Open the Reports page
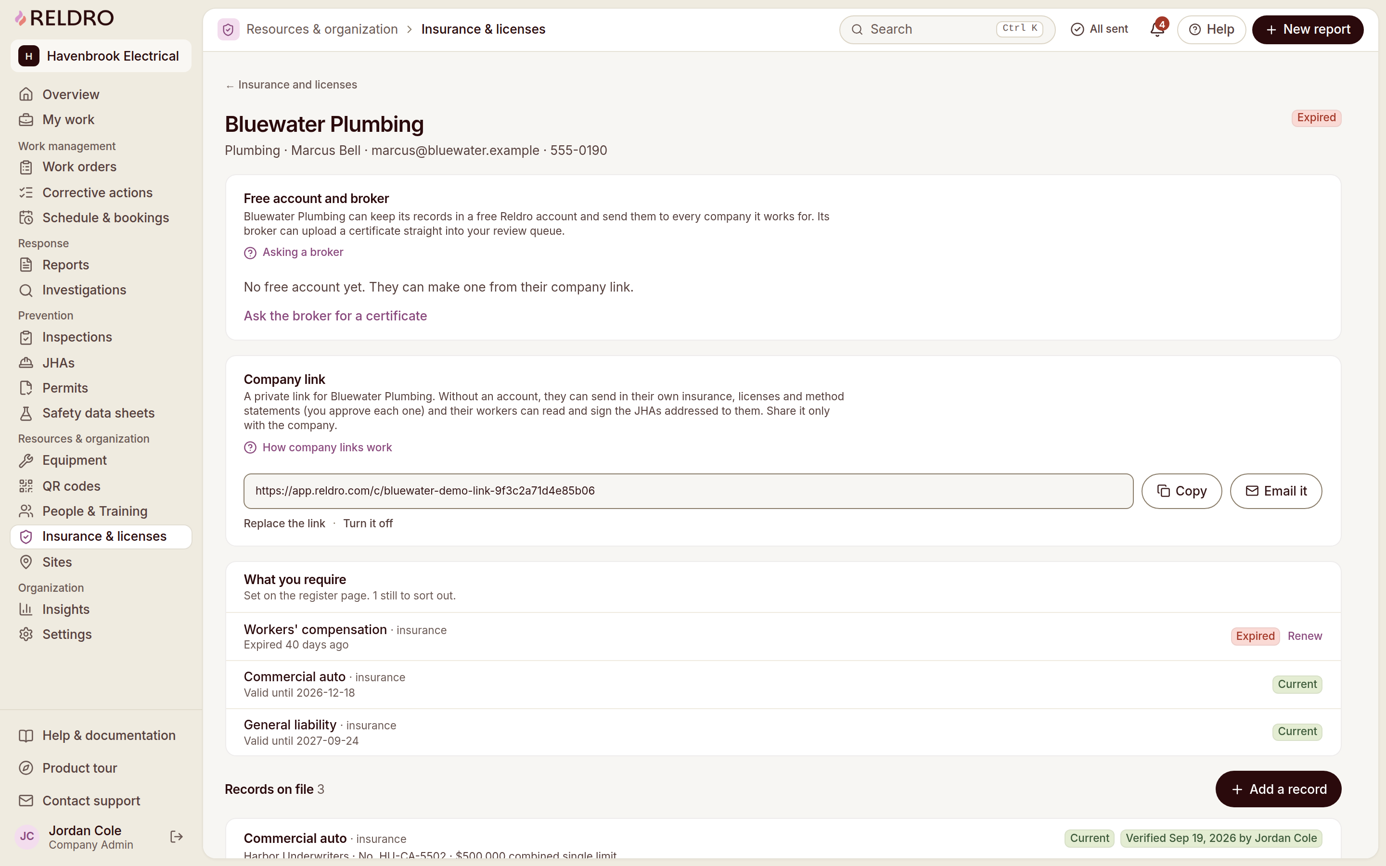Viewport: 1386px width, 866px height. pyautogui.click(x=101, y=265)
